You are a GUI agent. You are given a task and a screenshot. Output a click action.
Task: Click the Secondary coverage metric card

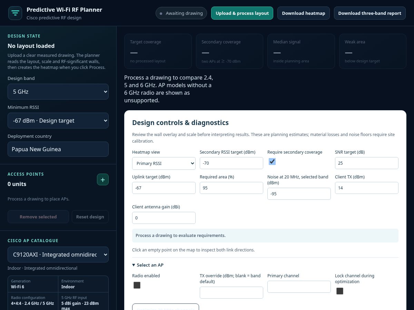click(x=229, y=51)
